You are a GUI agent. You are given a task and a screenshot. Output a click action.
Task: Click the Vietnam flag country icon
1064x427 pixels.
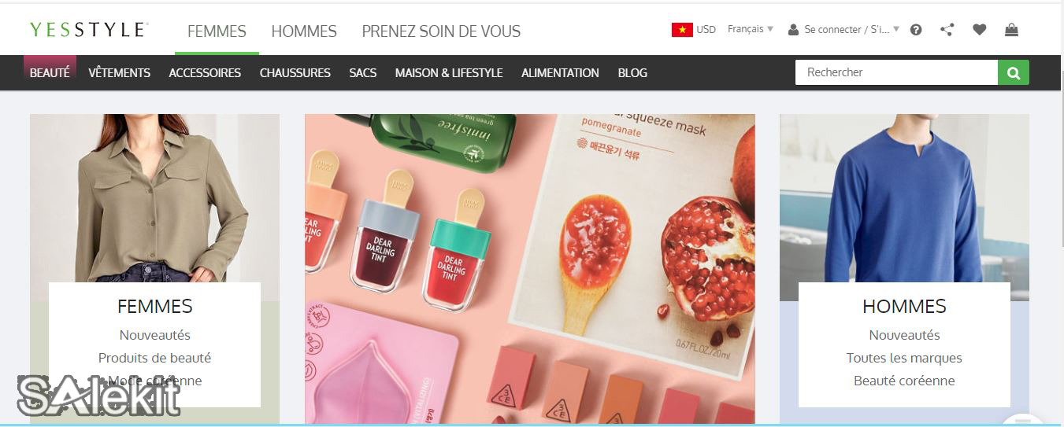tap(682, 30)
